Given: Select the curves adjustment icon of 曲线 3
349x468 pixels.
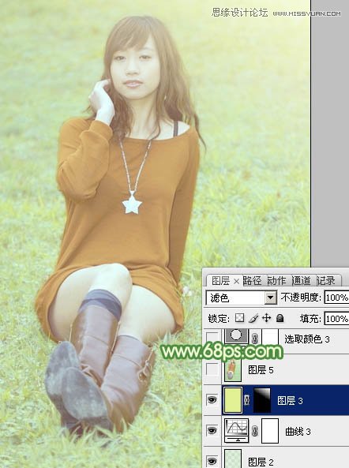Looking at the screenshot, I should (x=236, y=430).
